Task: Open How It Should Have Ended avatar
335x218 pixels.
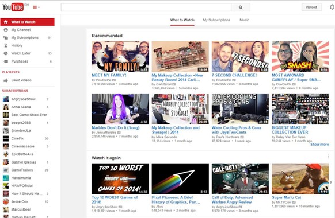Action: click(6, 193)
